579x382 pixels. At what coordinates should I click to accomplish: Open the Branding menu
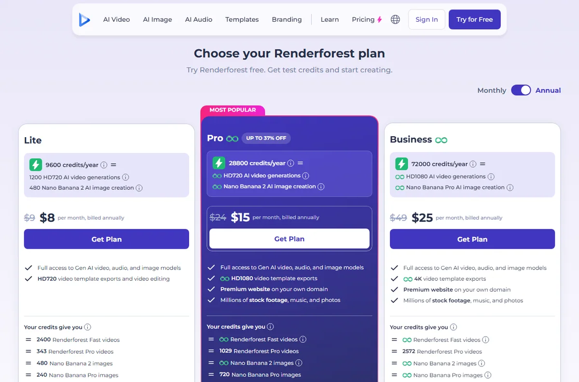tap(287, 19)
